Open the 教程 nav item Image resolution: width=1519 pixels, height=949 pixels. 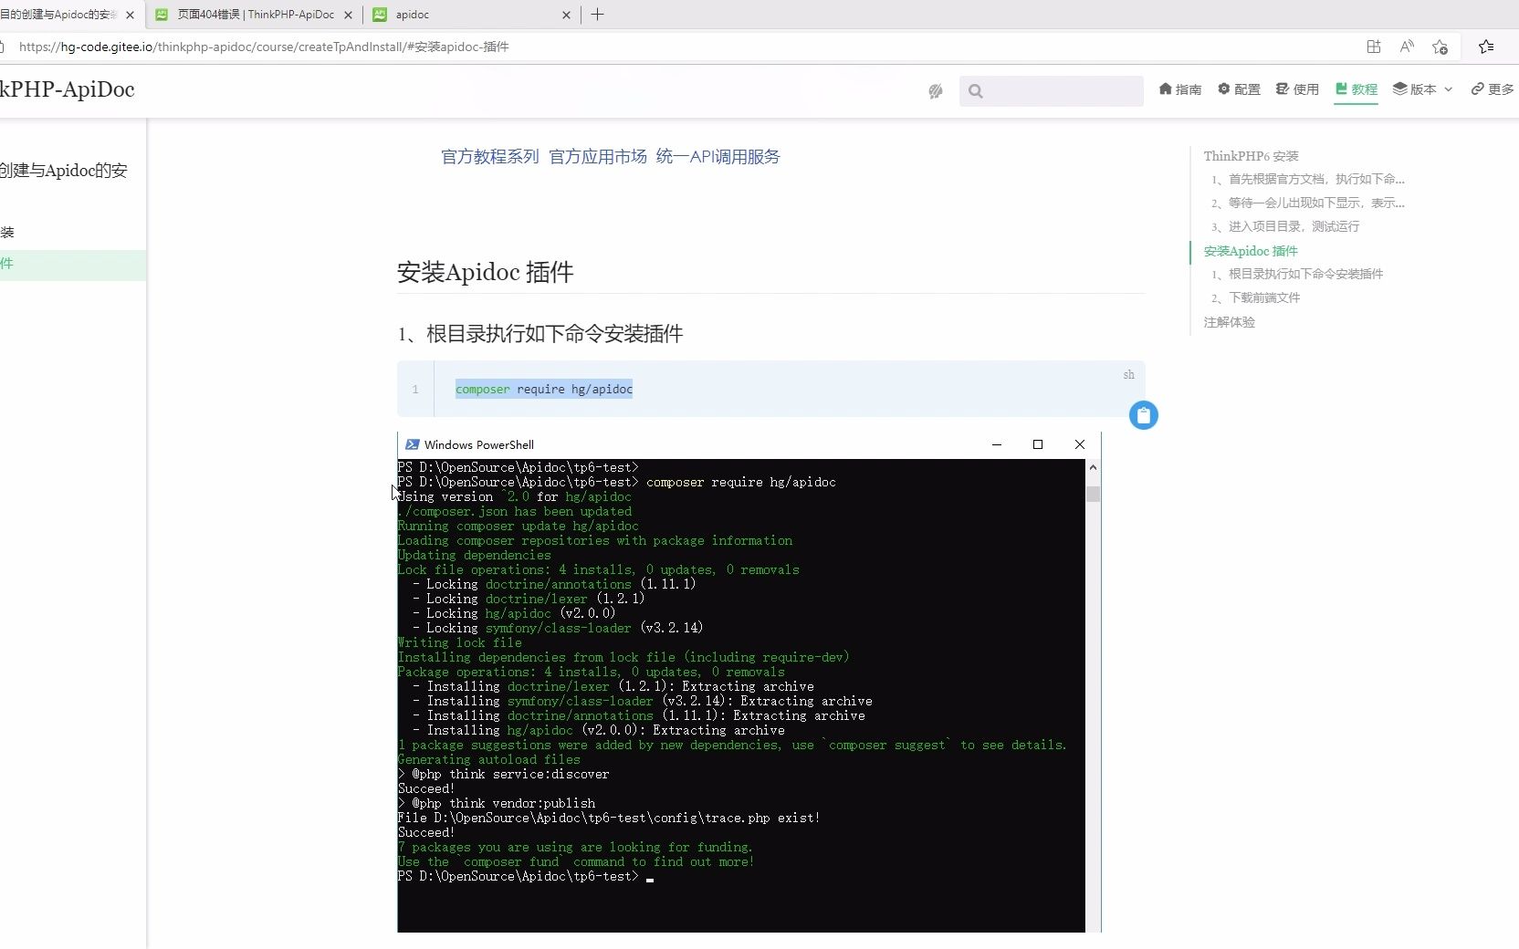[1356, 89]
